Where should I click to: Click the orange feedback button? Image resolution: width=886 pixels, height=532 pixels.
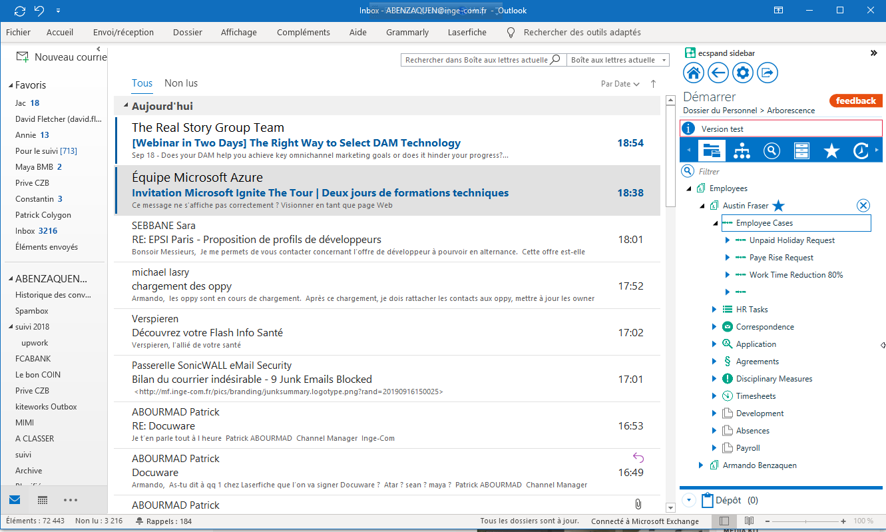(x=855, y=101)
